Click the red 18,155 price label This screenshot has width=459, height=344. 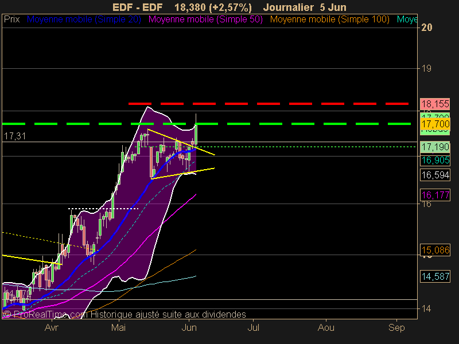point(435,104)
